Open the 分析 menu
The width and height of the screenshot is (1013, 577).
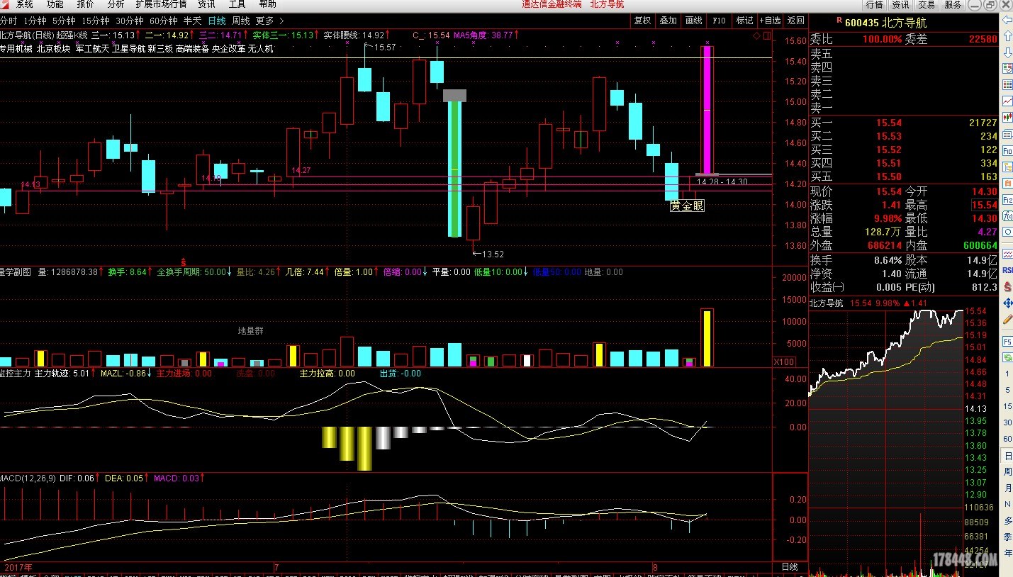(116, 4)
